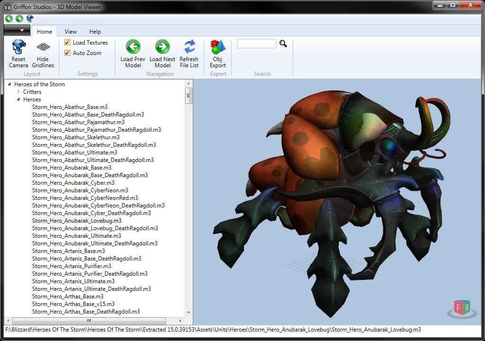Expand the Critters tree node
This screenshot has width=485, height=341.
[x=19, y=91]
